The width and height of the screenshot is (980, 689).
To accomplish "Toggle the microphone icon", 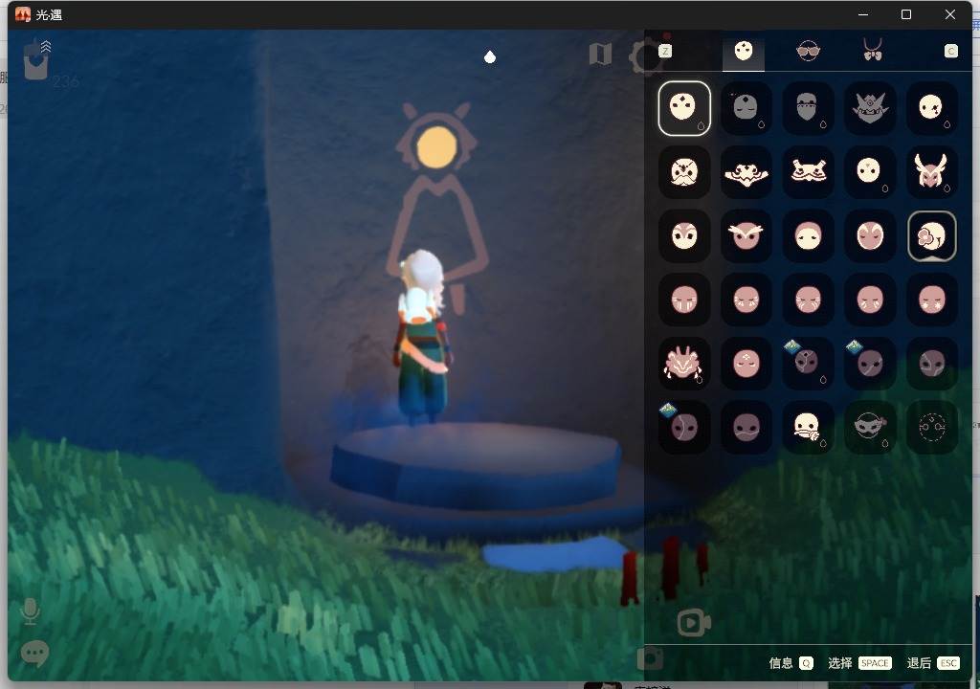I will pyautogui.click(x=30, y=611).
